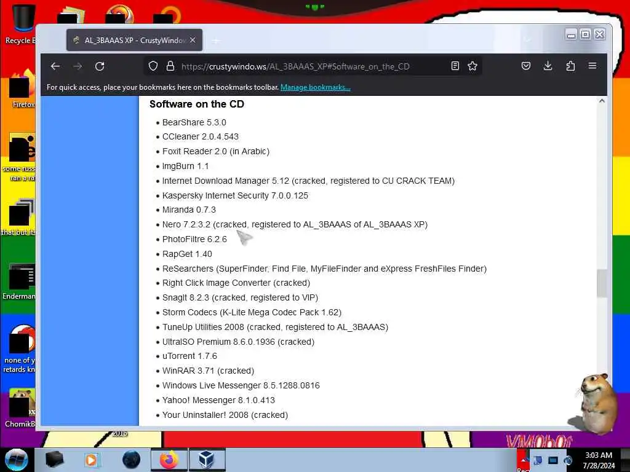Click the BearShare 5.3.0 list item
This screenshot has height=472, width=630.
[194, 122]
